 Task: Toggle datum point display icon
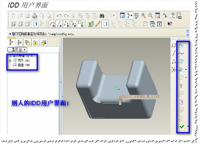[x=66, y=24]
